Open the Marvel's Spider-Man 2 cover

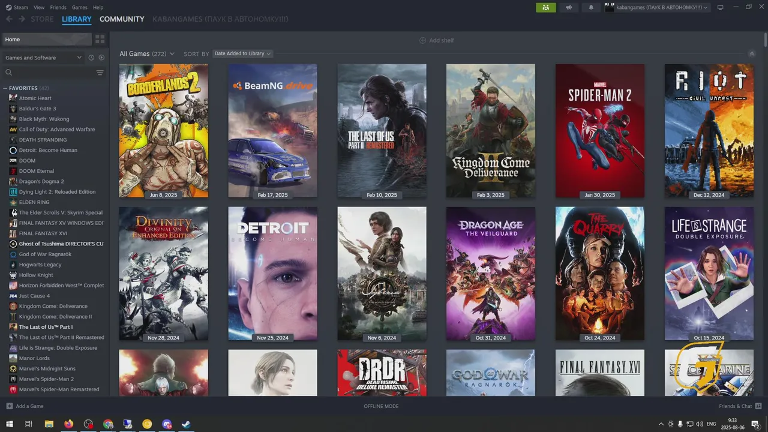[600, 131]
